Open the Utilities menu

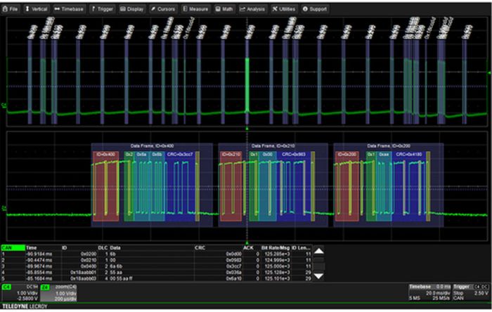[x=284, y=9]
